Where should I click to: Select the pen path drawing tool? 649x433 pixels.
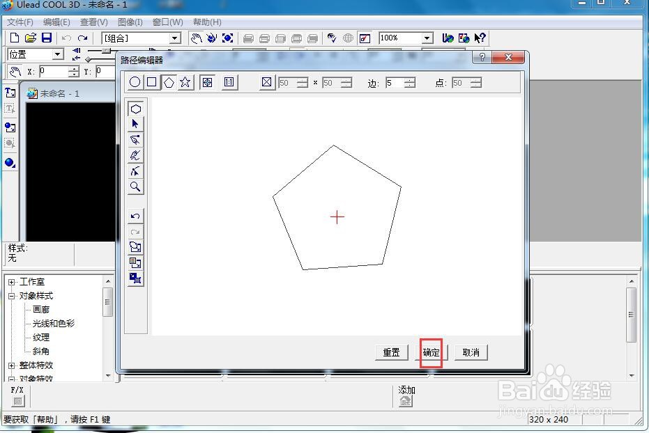pos(135,140)
